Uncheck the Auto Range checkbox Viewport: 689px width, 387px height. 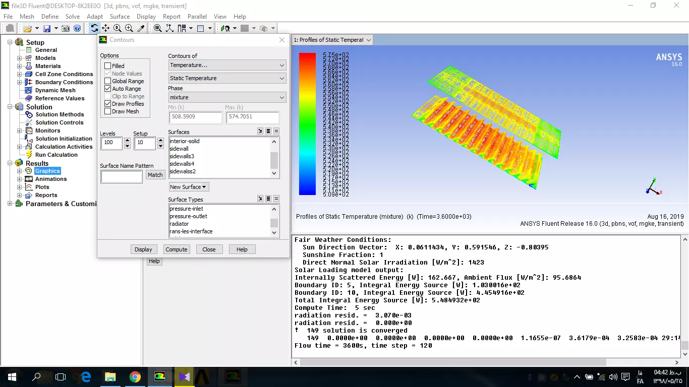(107, 89)
